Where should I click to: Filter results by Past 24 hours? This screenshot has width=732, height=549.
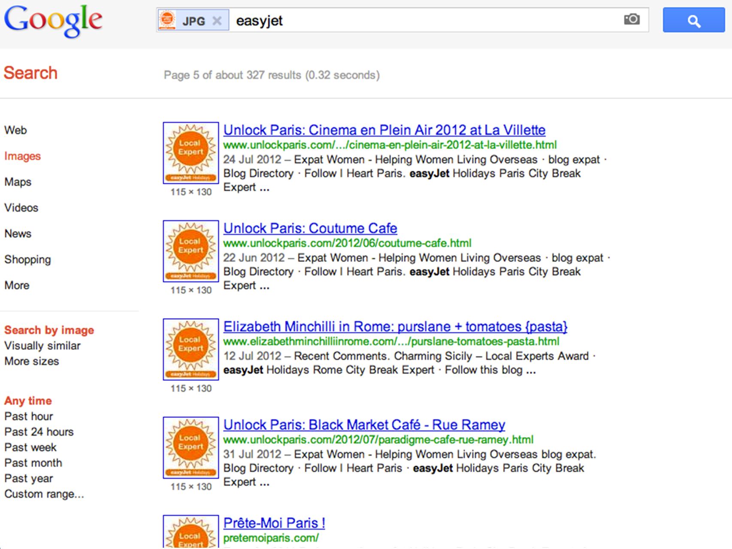39,432
